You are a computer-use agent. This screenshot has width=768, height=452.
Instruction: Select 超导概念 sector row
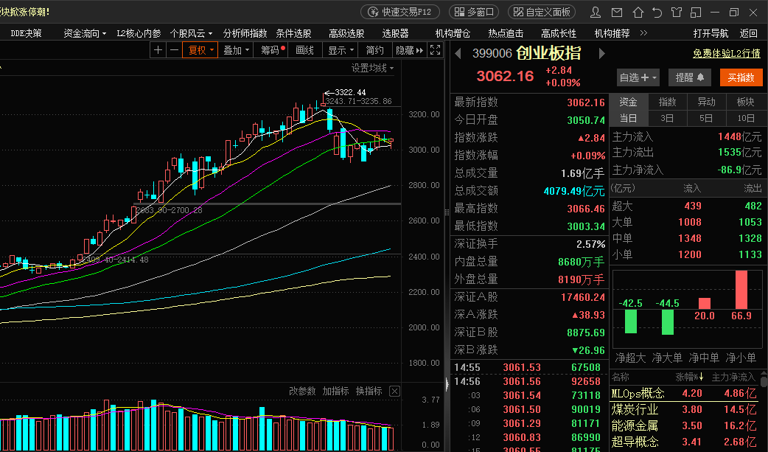coord(684,442)
